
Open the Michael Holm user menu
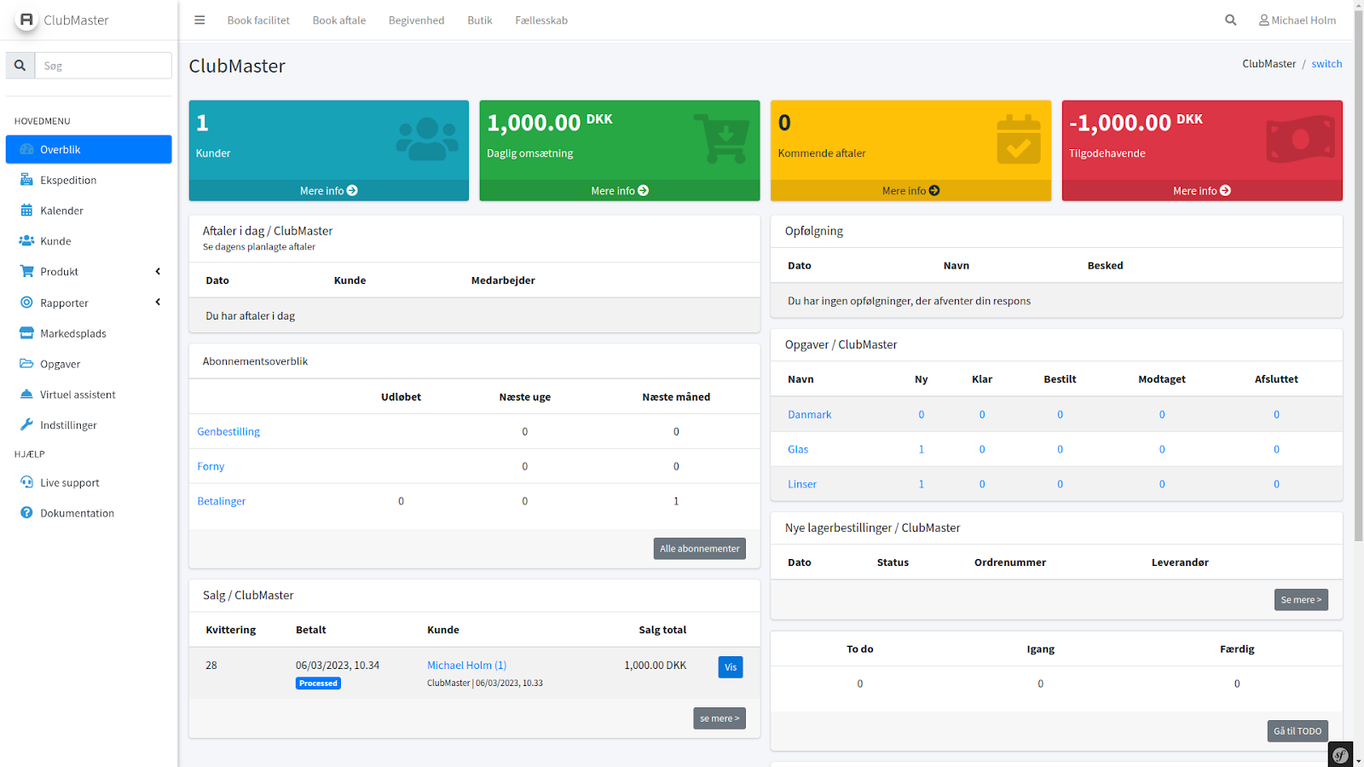click(1298, 20)
